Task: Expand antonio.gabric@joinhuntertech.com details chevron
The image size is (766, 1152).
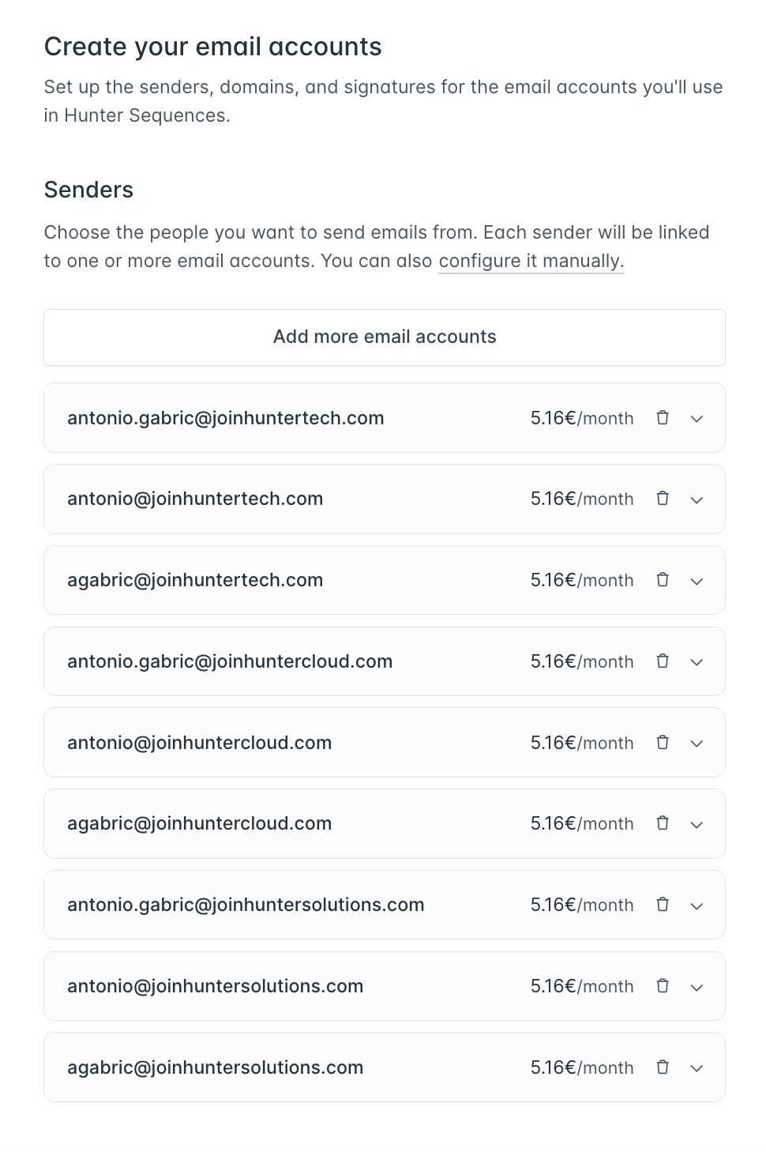Action: [697, 419]
